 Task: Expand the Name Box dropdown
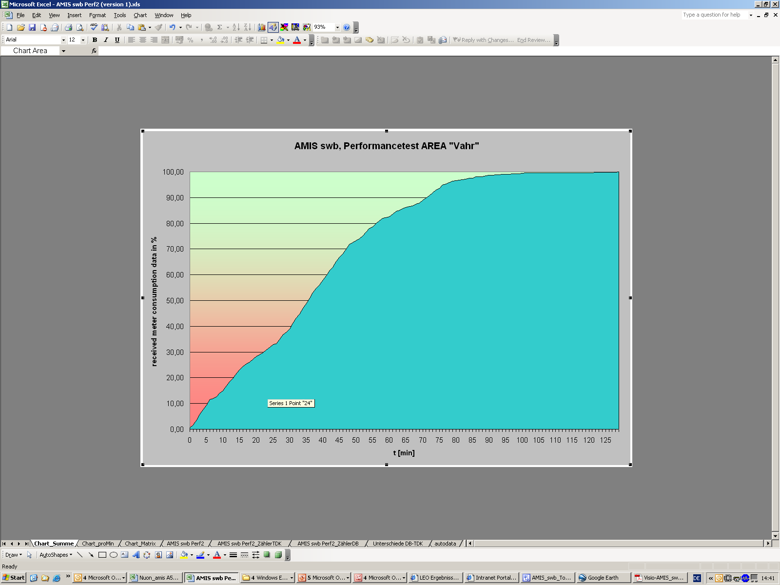[x=63, y=51]
